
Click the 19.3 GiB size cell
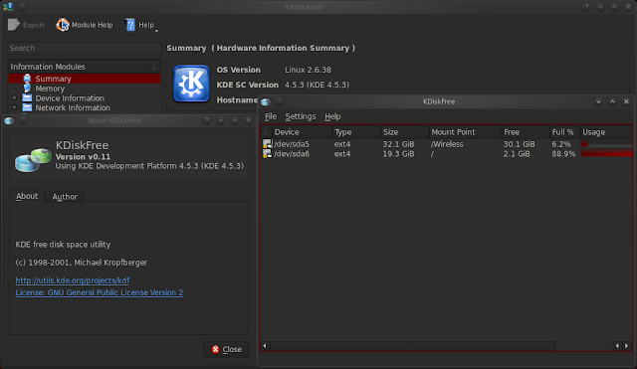point(398,154)
